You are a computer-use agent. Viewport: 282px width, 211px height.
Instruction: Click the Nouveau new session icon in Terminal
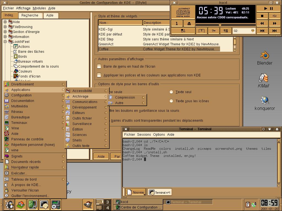(x=136, y=192)
